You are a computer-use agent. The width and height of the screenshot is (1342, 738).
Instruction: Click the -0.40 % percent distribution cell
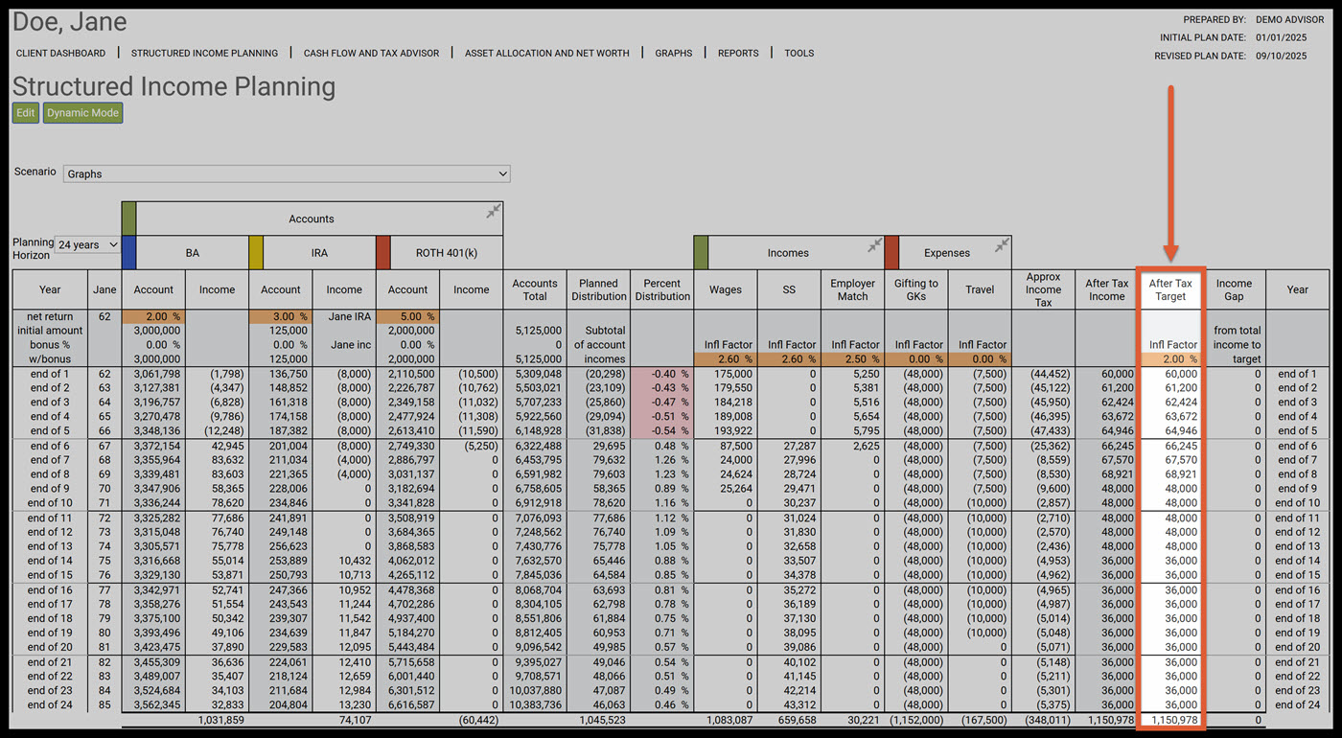pyautogui.click(x=662, y=374)
